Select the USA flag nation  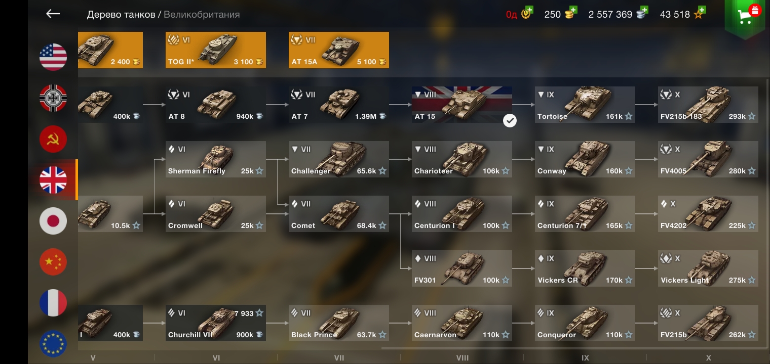click(x=53, y=57)
